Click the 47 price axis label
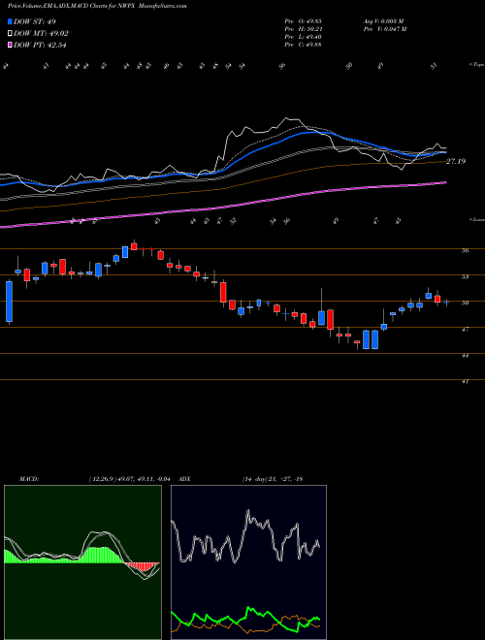Screen dimensions: 485x640 [465, 329]
